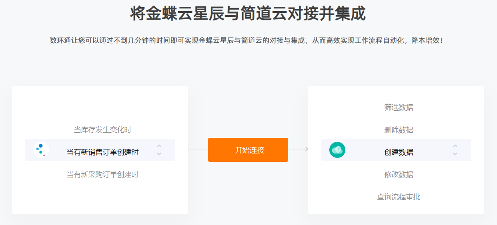The image size is (497, 225).
Task: Select the 当库存发生变化时 trigger option
Action: click(x=102, y=130)
